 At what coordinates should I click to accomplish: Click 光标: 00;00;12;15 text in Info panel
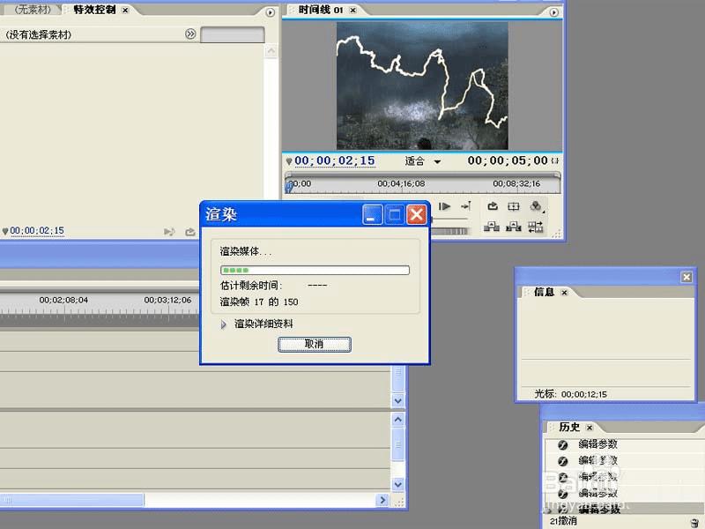tap(570, 394)
